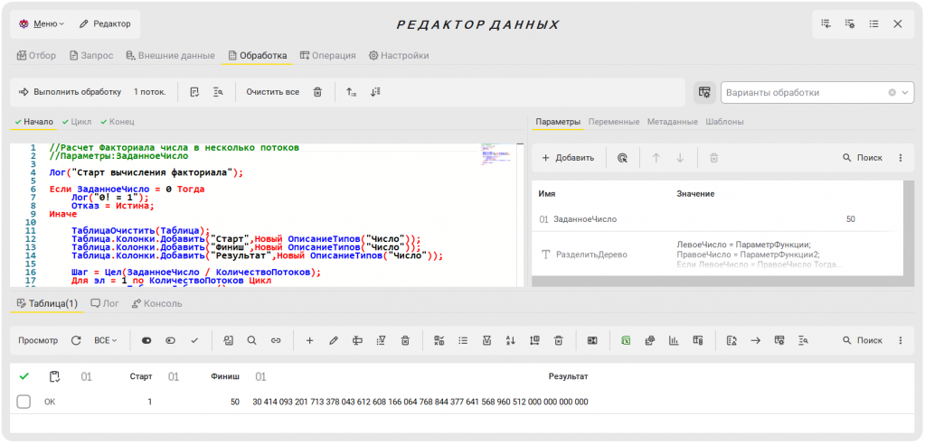Viewport: 925px width, 444px height.
Task: Click the trash icon next to Очистить все
Action: (x=318, y=92)
